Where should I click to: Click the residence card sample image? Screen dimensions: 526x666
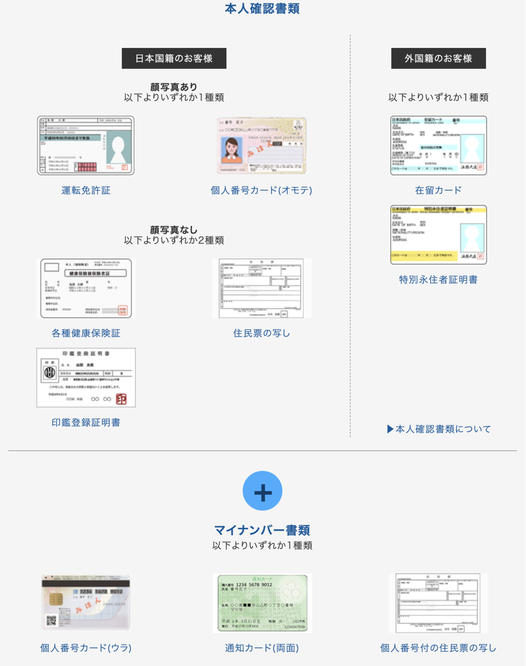[438, 146]
